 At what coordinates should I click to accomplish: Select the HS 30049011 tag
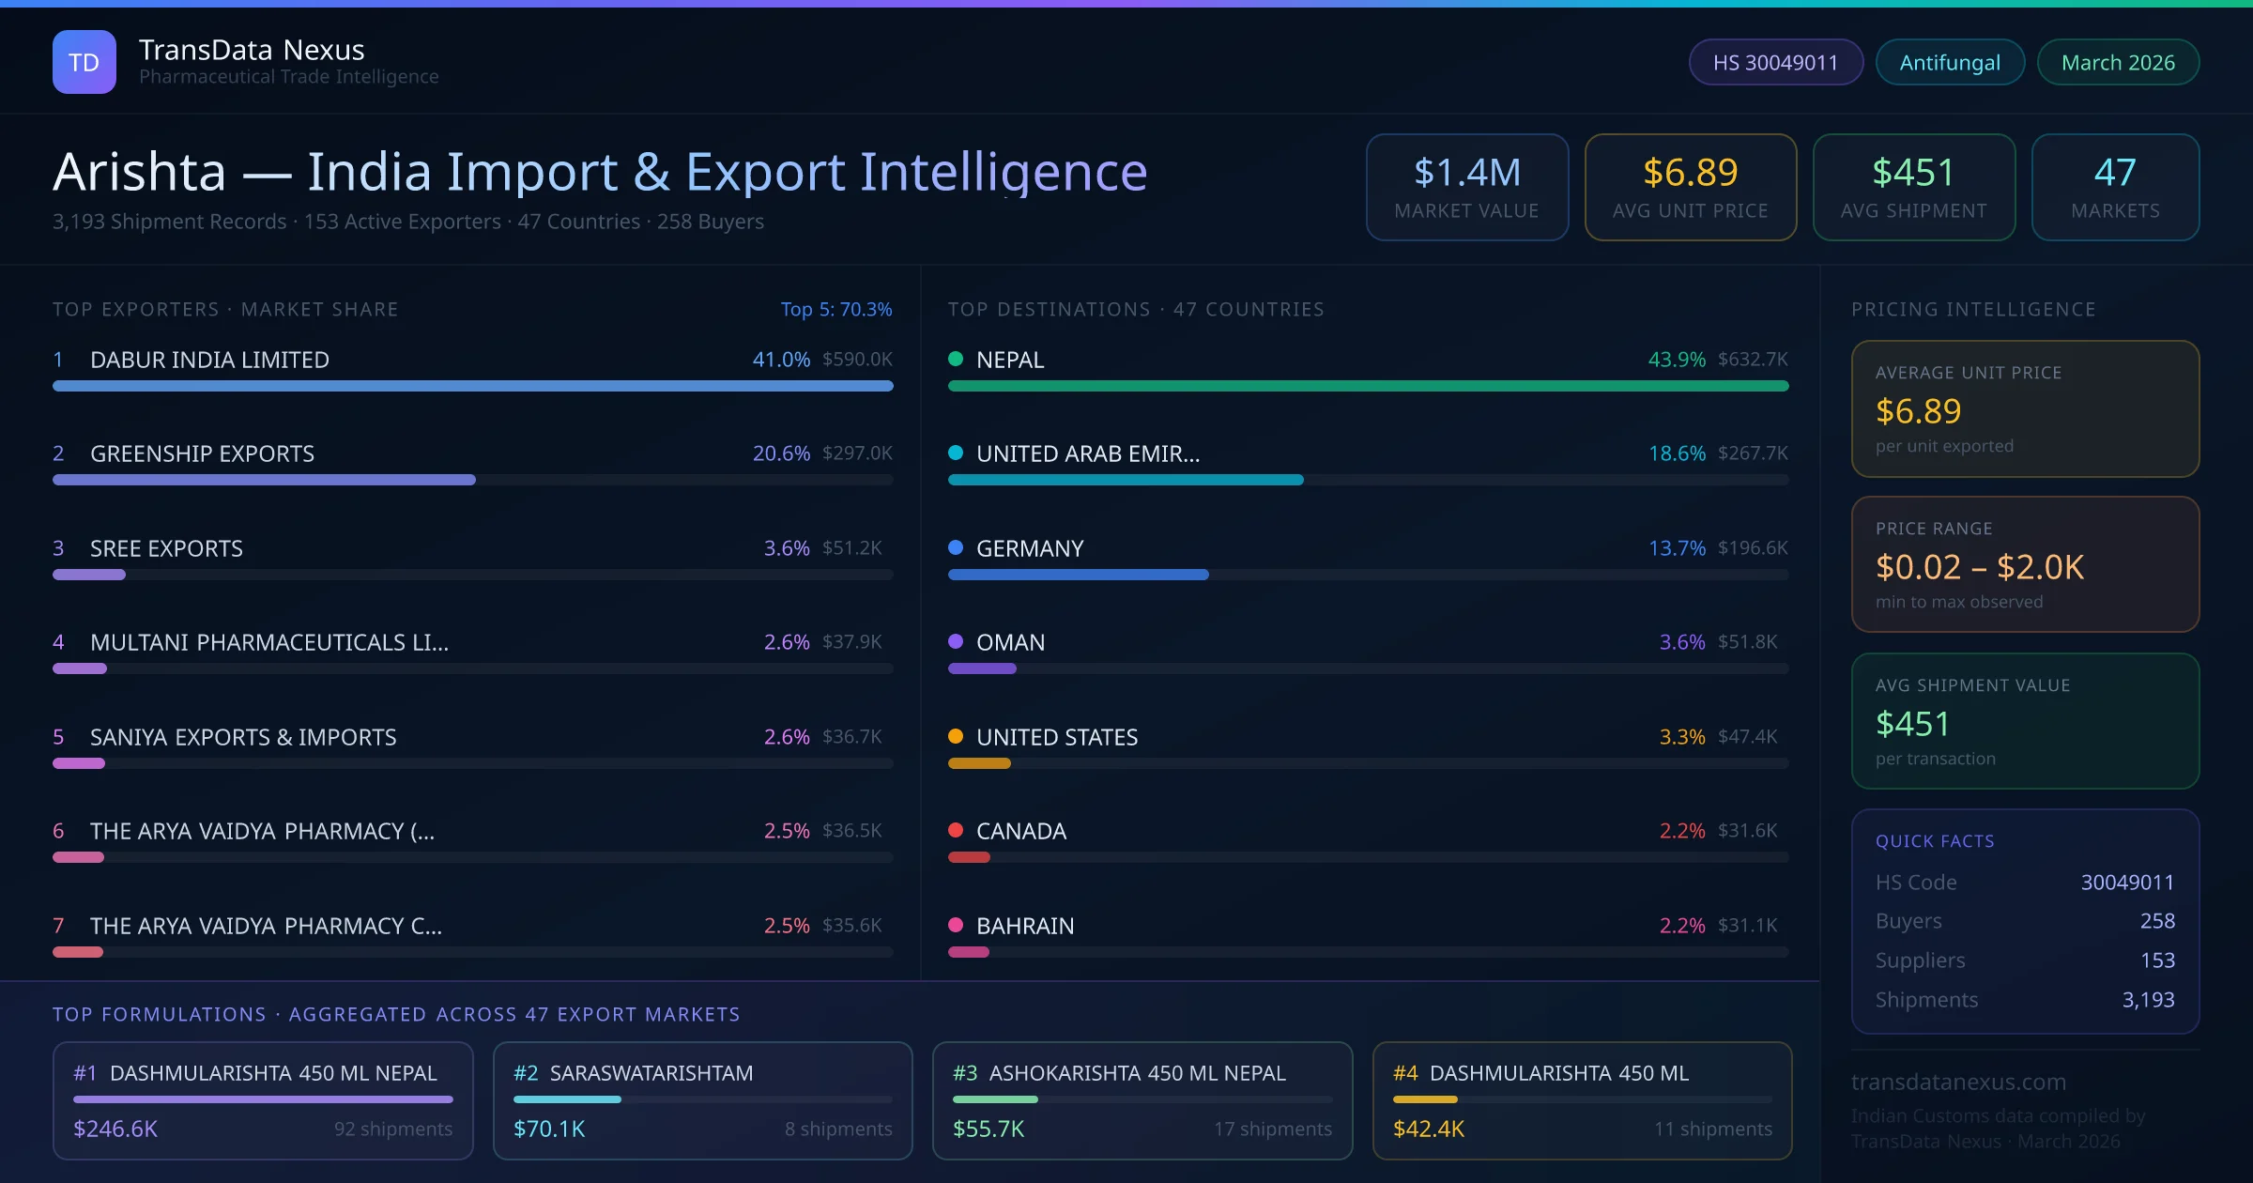tap(1775, 62)
